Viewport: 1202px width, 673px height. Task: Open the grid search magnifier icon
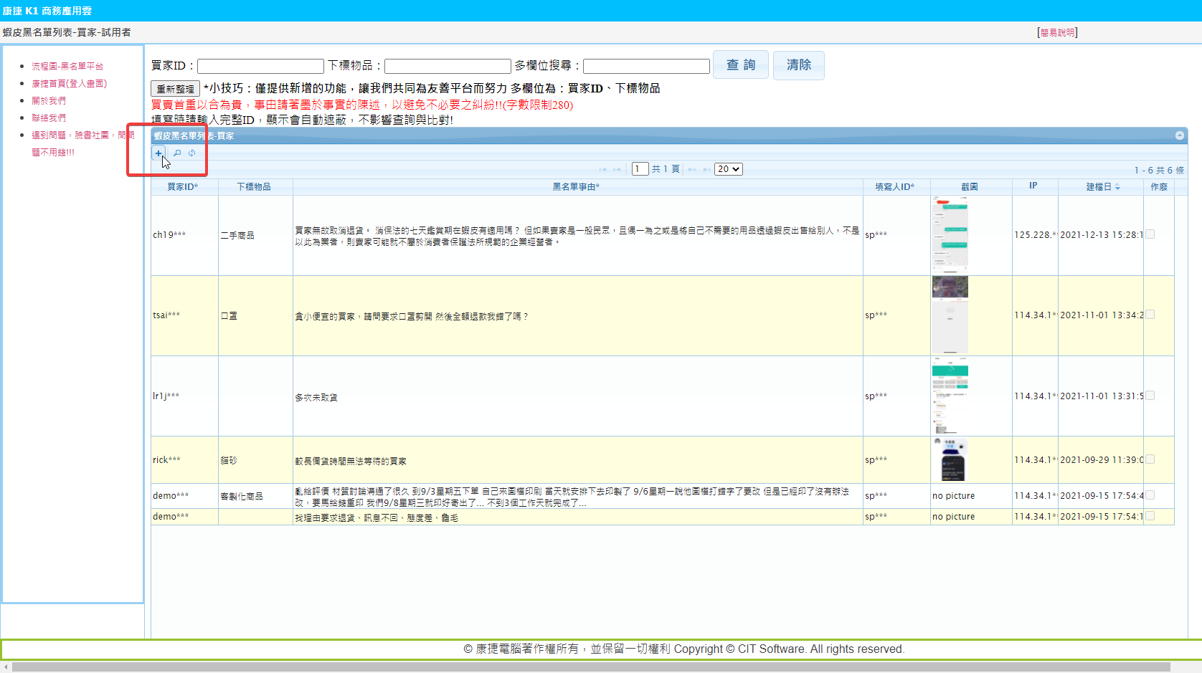pyautogui.click(x=177, y=153)
